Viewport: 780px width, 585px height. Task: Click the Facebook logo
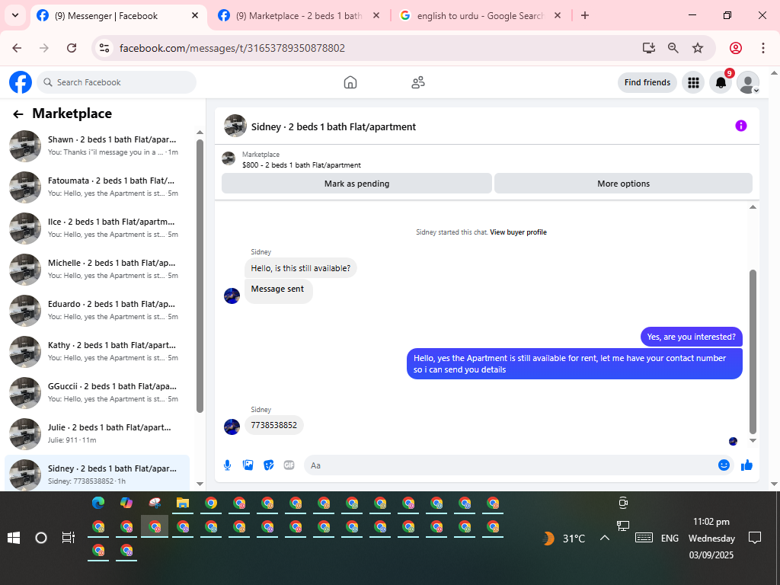[21, 82]
